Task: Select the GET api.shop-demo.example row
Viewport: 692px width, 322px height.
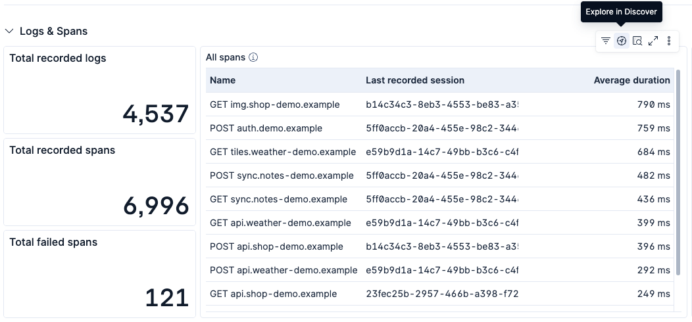Action: coord(439,294)
